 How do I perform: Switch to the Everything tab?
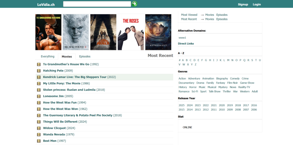click(48, 56)
